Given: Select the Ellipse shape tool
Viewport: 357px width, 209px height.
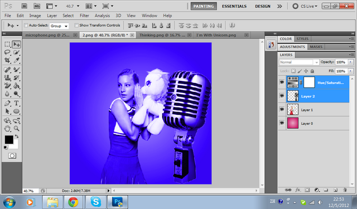Looking at the screenshot, I should pyautogui.click(x=16, y=111).
